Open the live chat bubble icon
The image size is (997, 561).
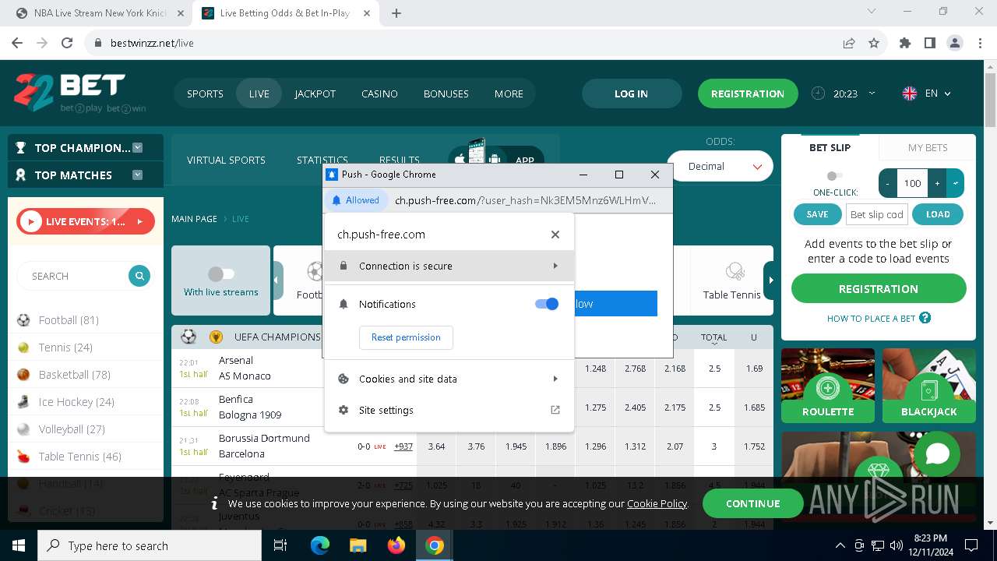tap(937, 454)
